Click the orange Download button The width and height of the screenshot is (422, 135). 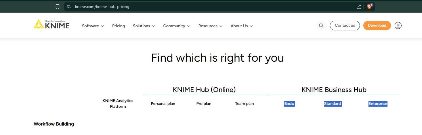click(377, 25)
